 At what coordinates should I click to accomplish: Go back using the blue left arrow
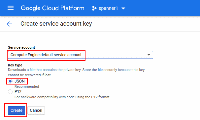click(x=9, y=24)
